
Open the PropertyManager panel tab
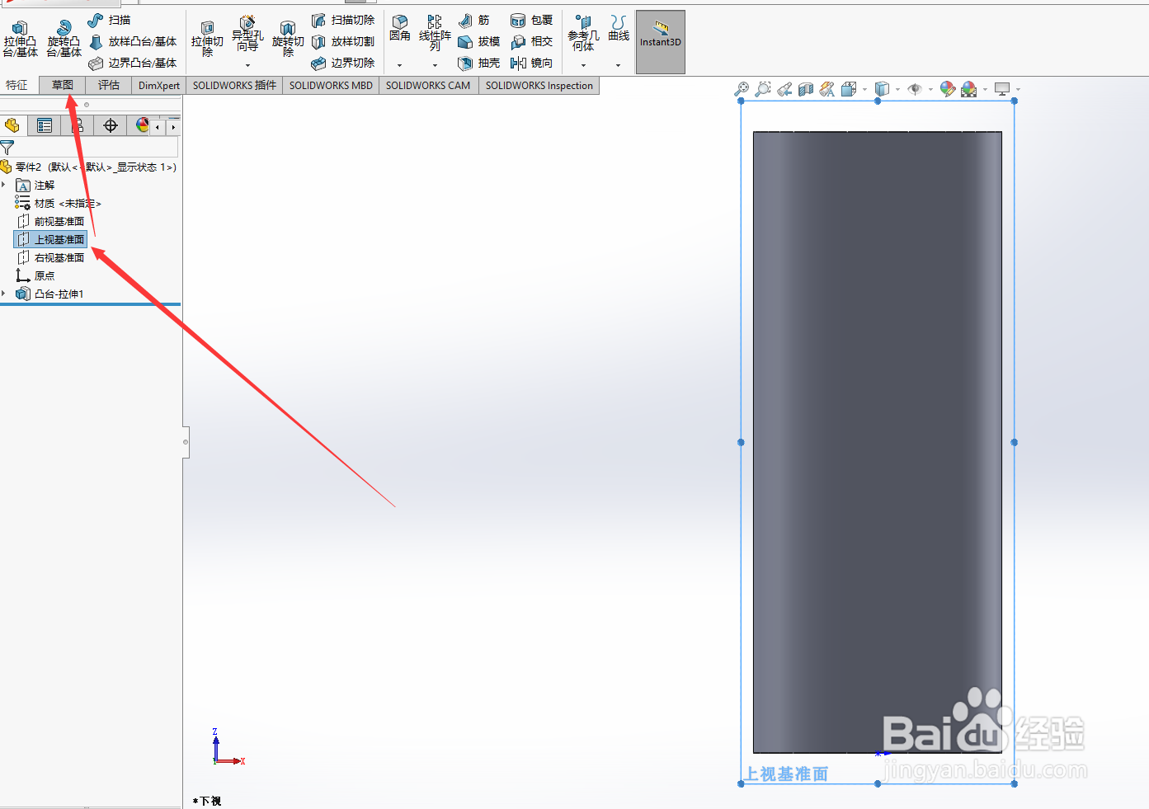pos(45,125)
